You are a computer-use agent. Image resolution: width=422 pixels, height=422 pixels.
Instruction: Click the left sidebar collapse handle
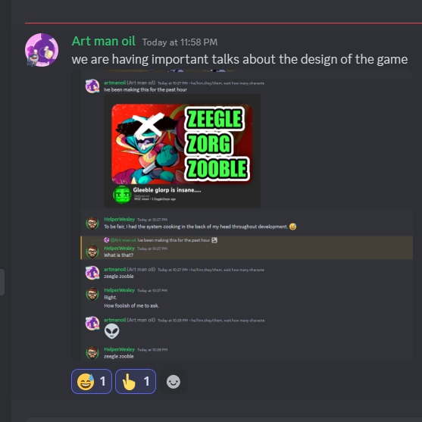[2, 282]
